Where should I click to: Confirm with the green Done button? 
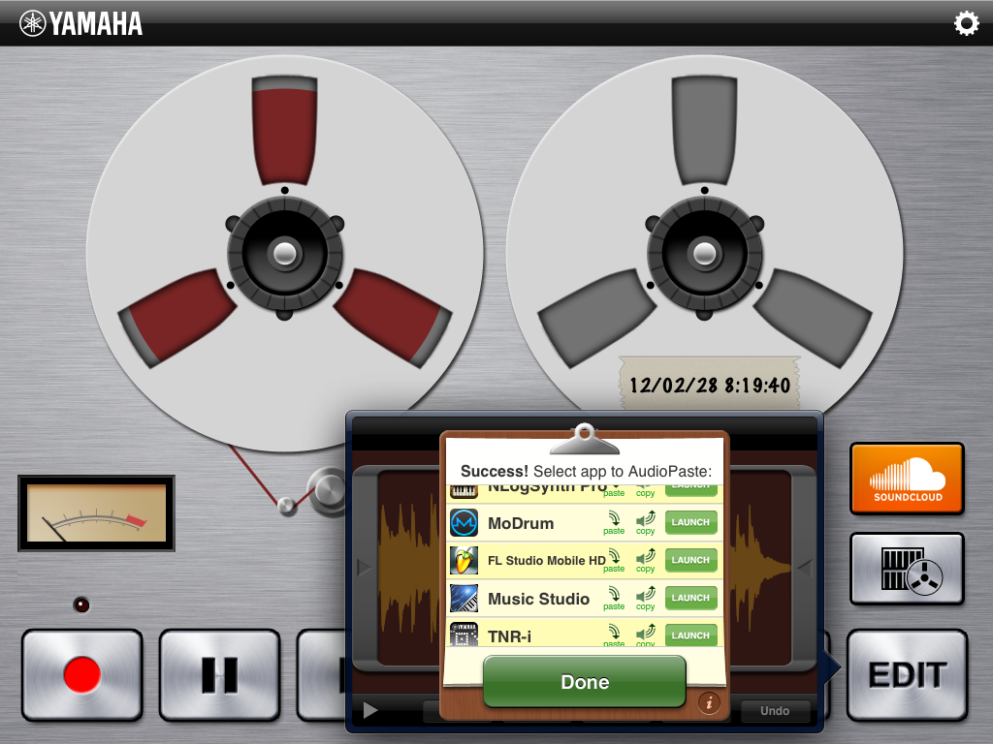[585, 681]
